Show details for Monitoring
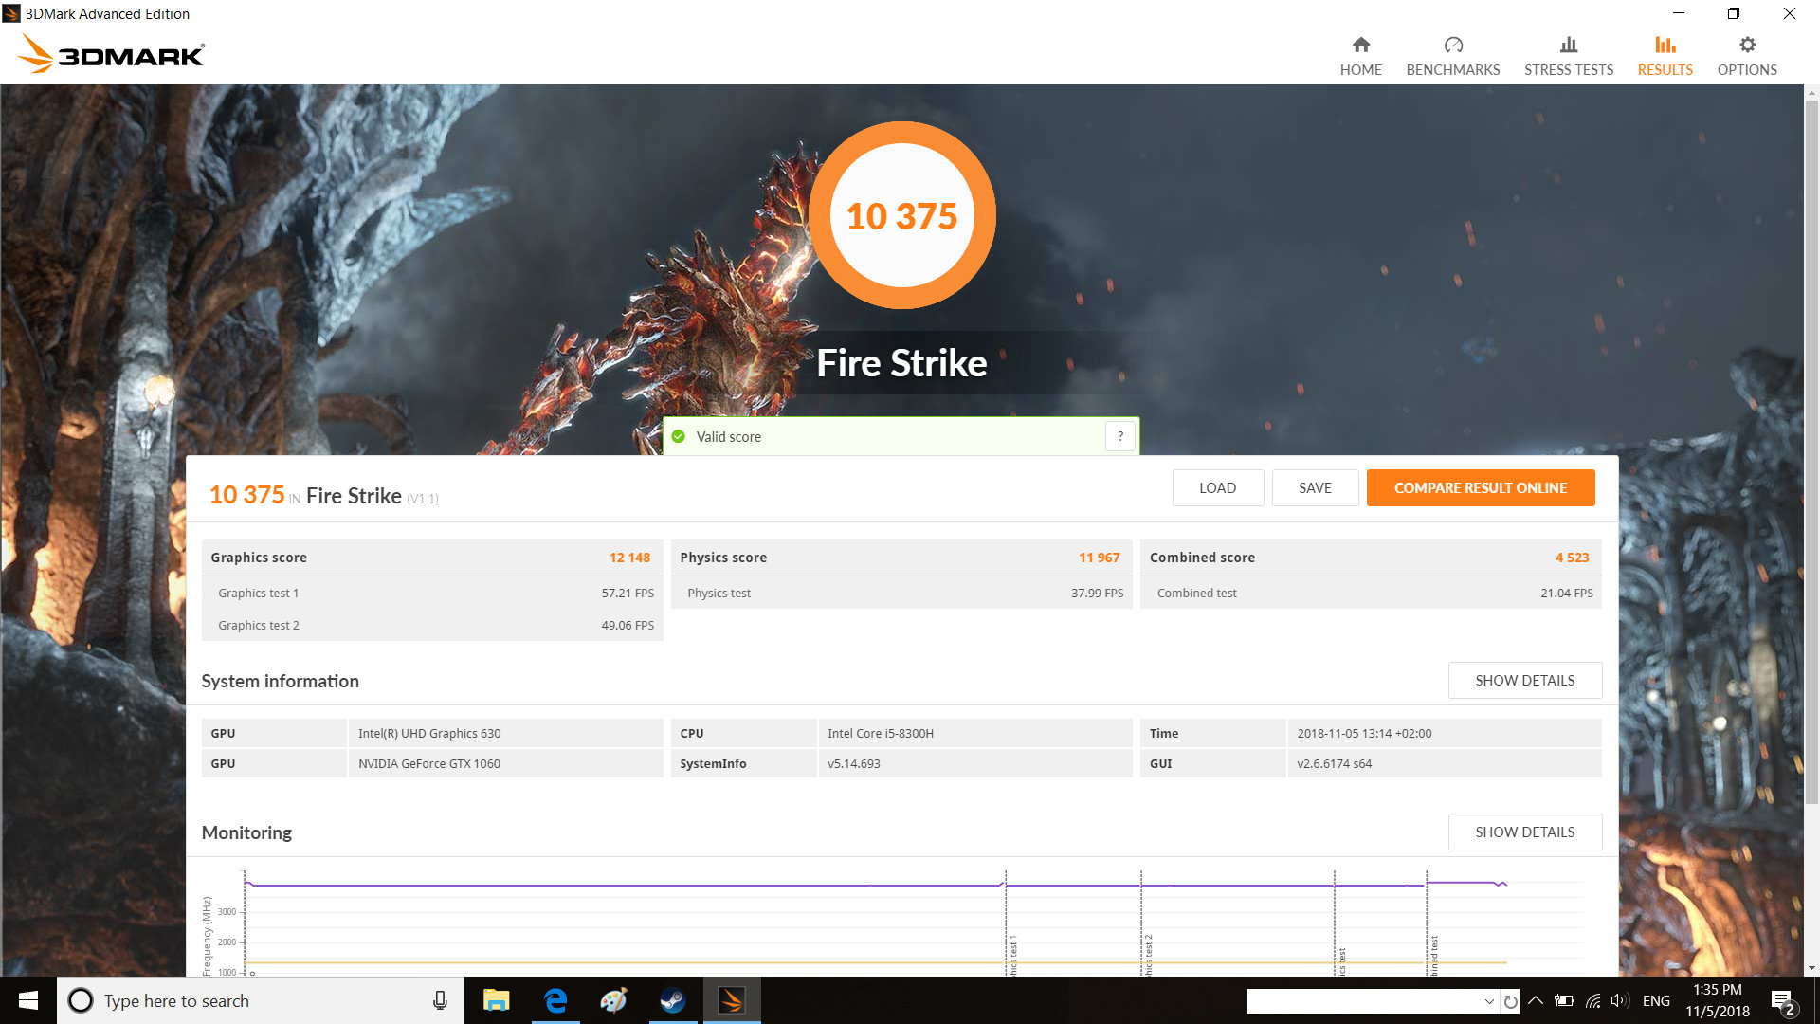The width and height of the screenshot is (1820, 1024). [x=1524, y=832]
